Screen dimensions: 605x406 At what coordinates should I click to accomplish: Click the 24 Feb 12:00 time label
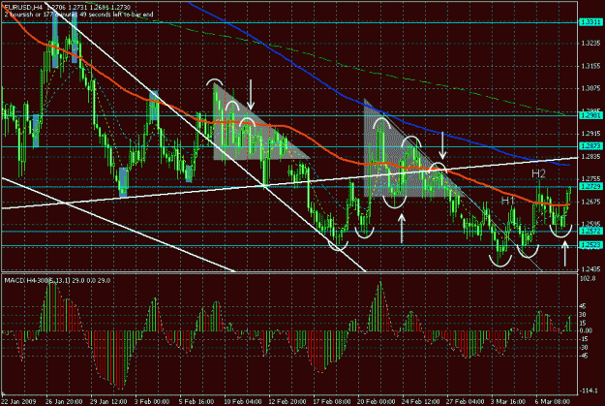(x=421, y=401)
